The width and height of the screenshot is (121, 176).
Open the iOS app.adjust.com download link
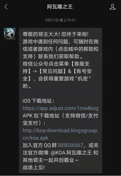pos(60,108)
